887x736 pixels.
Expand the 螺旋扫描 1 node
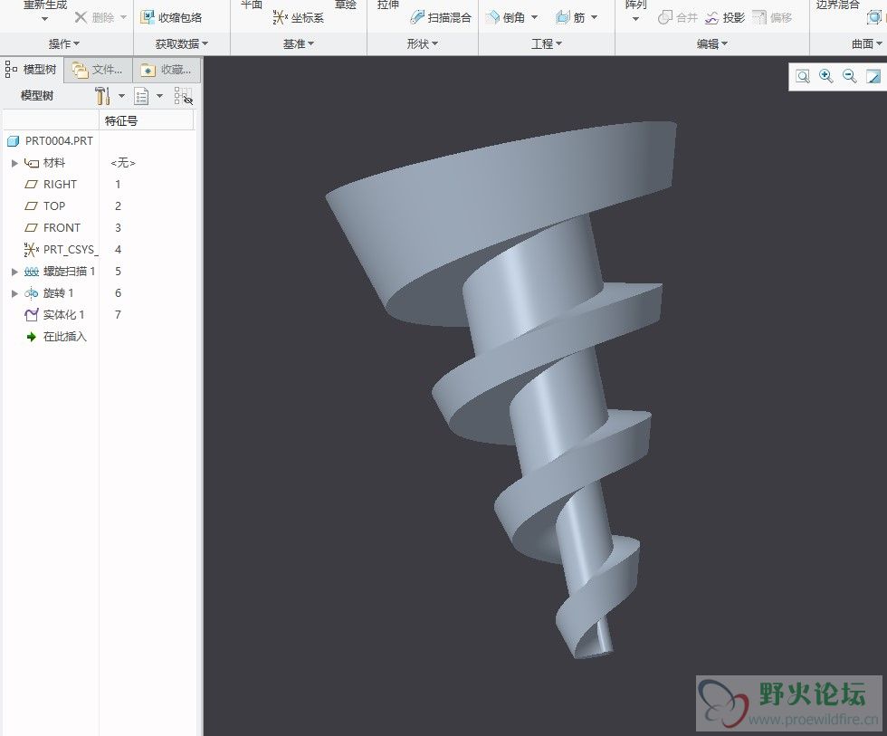14,272
